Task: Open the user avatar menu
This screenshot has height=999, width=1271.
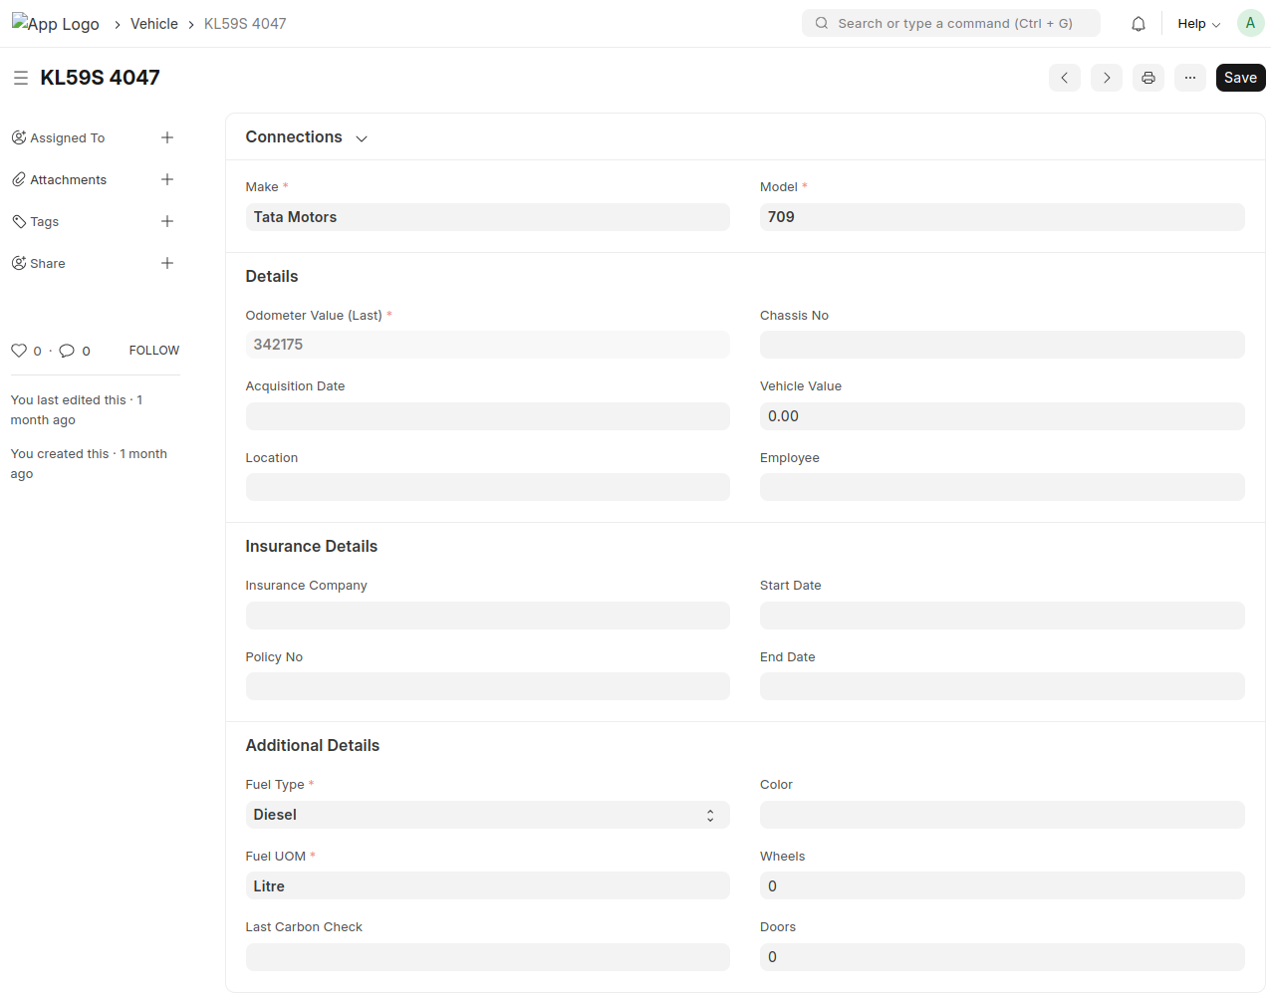Action: [1250, 23]
